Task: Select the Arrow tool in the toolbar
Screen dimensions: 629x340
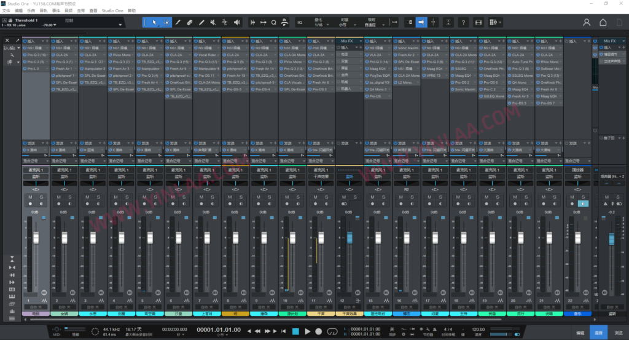Action: coord(154,22)
